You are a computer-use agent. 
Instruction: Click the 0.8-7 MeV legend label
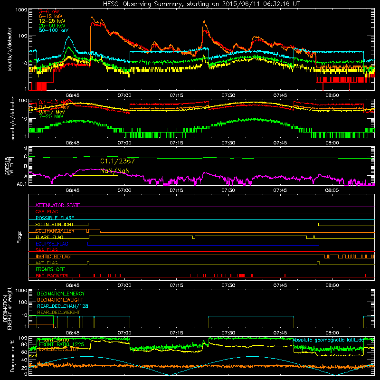coord(52,112)
